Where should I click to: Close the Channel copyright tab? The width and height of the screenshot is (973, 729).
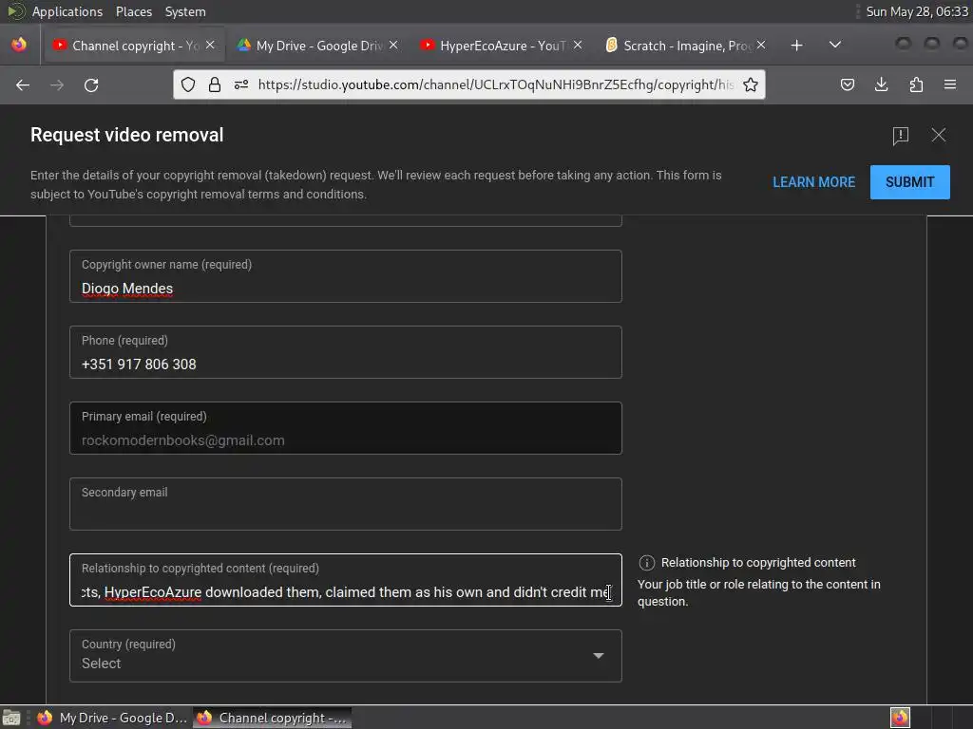click(x=210, y=46)
